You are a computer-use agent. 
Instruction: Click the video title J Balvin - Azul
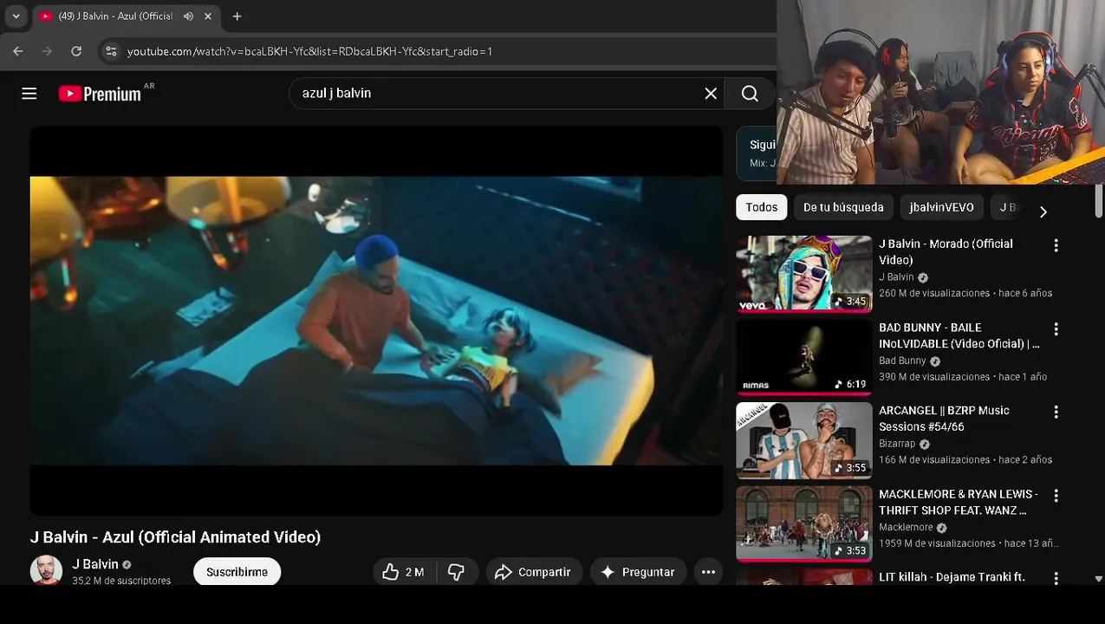point(175,537)
